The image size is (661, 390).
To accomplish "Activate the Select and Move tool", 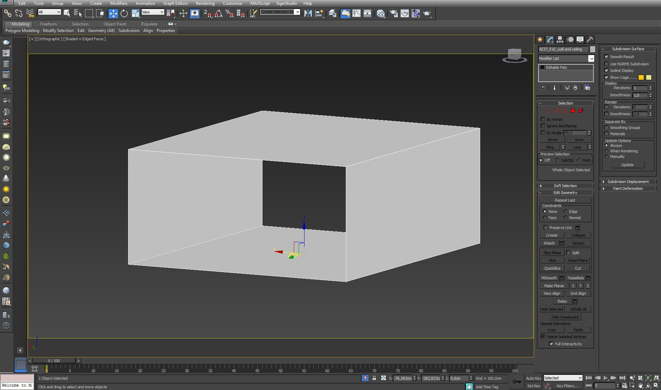I will (113, 13).
